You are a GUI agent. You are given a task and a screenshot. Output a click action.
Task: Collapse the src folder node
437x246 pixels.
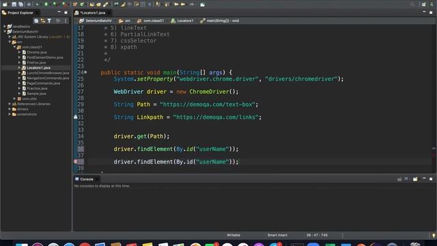(10, 42)
